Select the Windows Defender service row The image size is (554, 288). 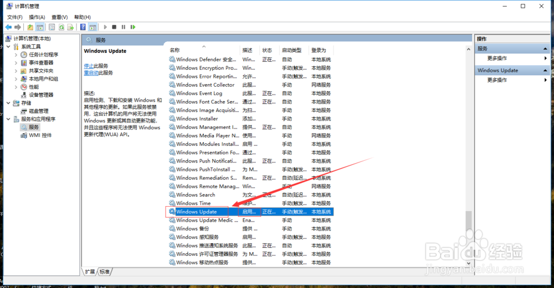[250, 60]
